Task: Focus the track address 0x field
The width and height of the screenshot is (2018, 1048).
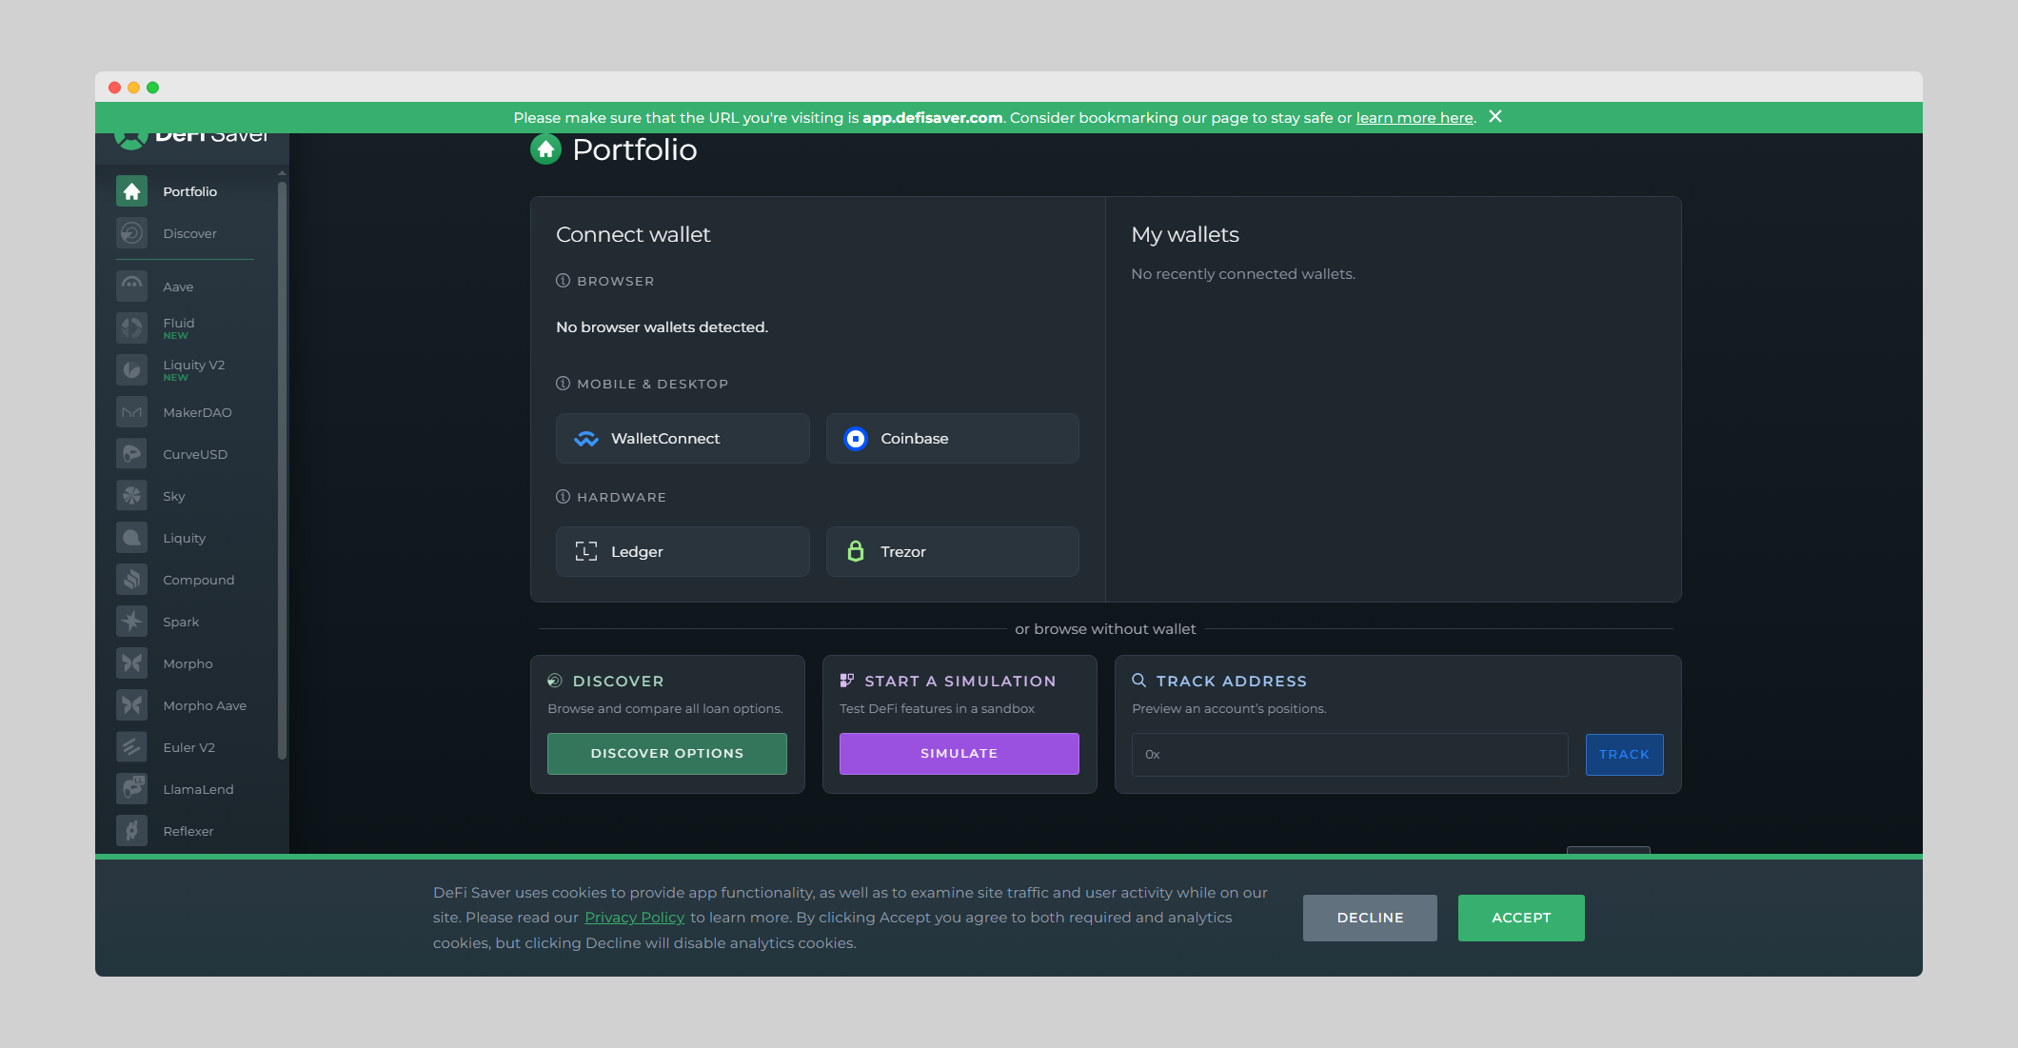Action: pos(1349,755)
